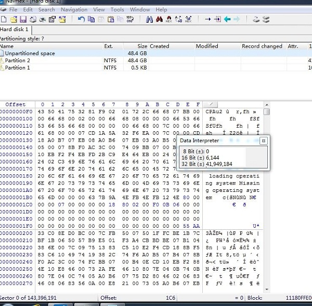Click the Offset column header in hex view
This screenshot has width=312, height=306.
pos(16,105)
